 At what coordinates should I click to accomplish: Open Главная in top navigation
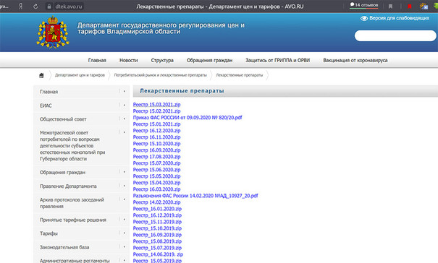click(x=97, y=60)
